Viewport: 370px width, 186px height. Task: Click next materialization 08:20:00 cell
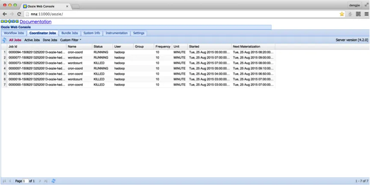(253, 52)
